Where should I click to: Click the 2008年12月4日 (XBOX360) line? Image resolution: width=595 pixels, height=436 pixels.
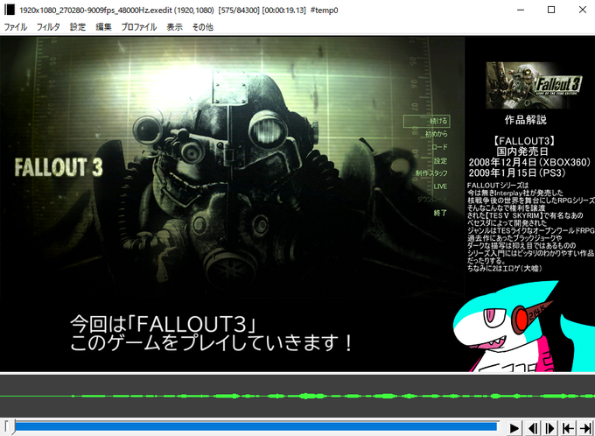pos(529,162)
